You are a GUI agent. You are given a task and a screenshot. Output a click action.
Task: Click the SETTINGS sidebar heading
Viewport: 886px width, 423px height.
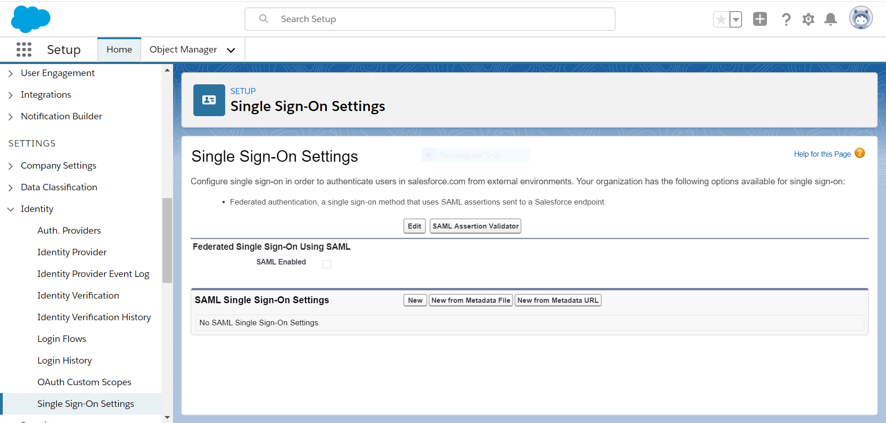[x=32, y=143]
